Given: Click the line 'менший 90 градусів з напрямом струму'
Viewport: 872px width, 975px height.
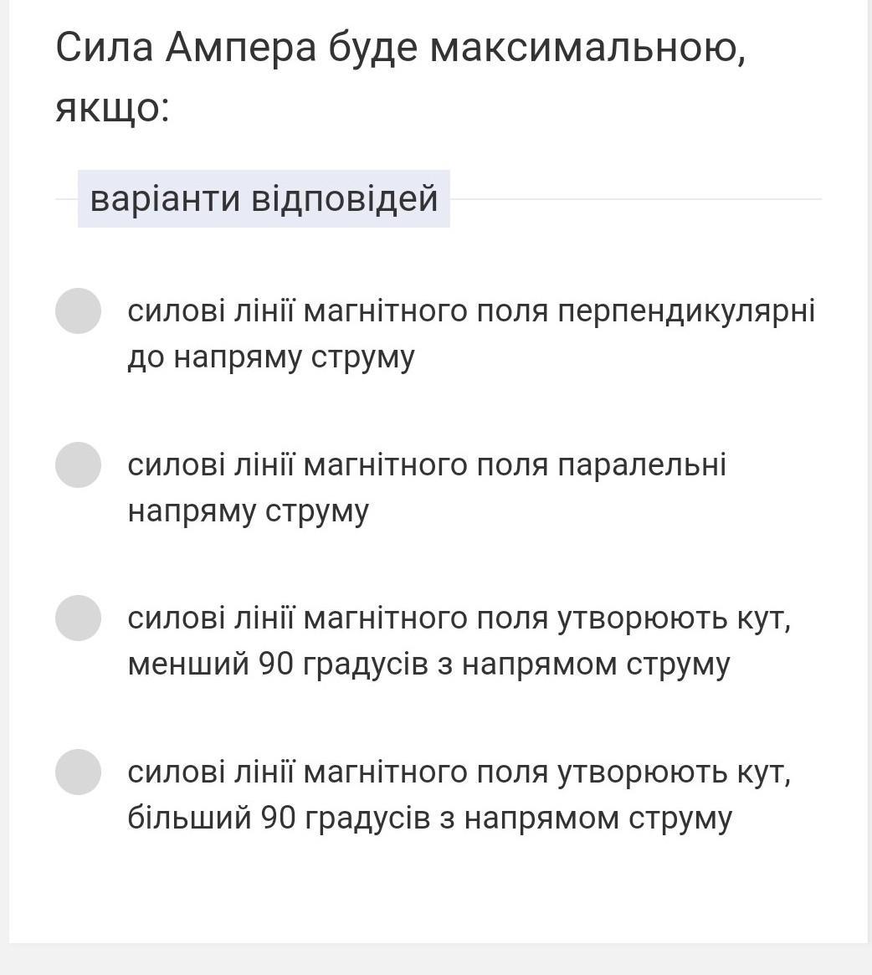Looking at the screenshot, I should click(428, 665).
